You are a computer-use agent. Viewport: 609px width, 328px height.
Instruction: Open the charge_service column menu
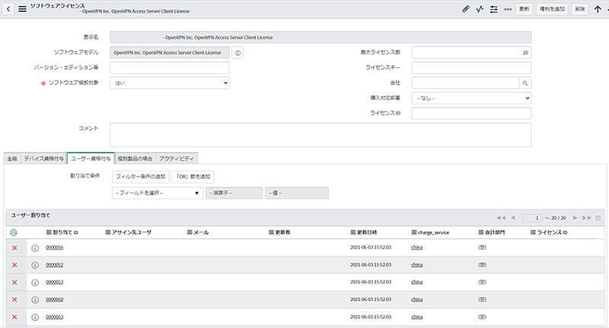point(414,233)
